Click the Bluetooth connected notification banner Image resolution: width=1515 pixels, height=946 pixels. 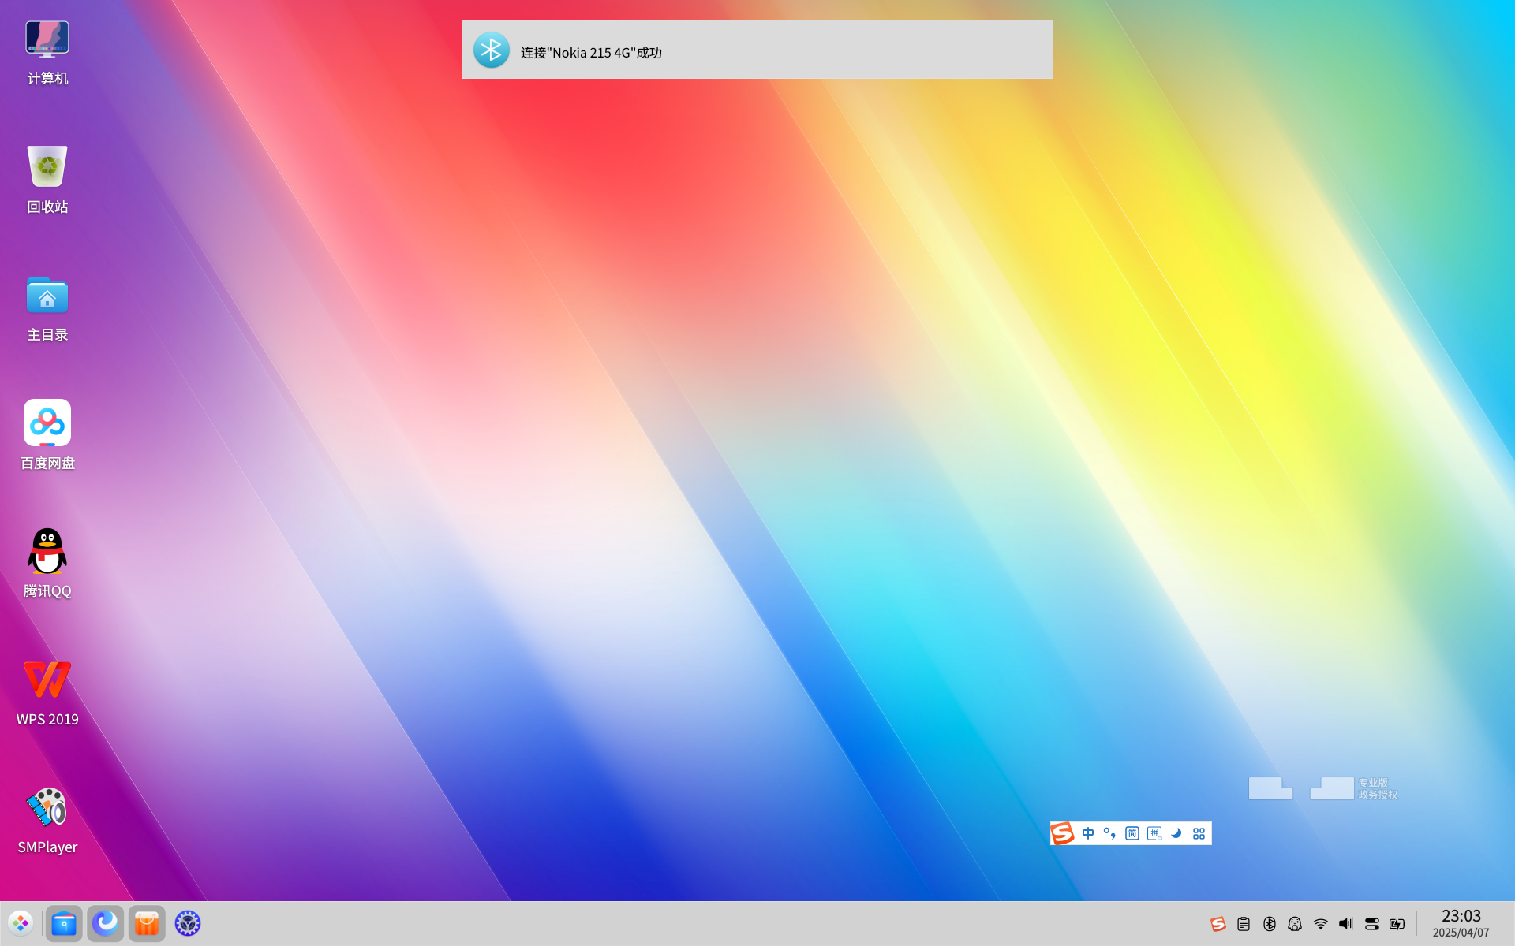[x=757, y=49]
